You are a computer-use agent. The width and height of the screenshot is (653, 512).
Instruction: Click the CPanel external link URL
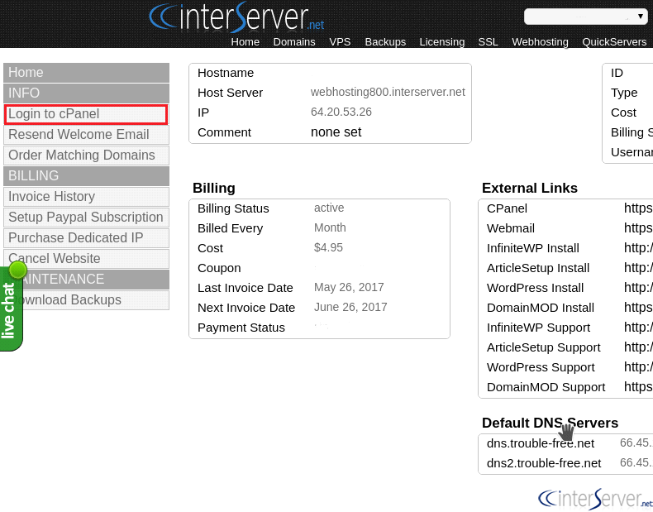click(638, 208)
